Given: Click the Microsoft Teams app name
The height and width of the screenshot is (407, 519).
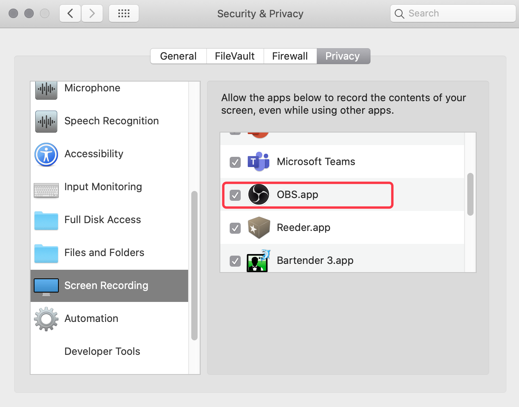Looking at the screenshot, I should pyautogui.click(x=316, y=162).
